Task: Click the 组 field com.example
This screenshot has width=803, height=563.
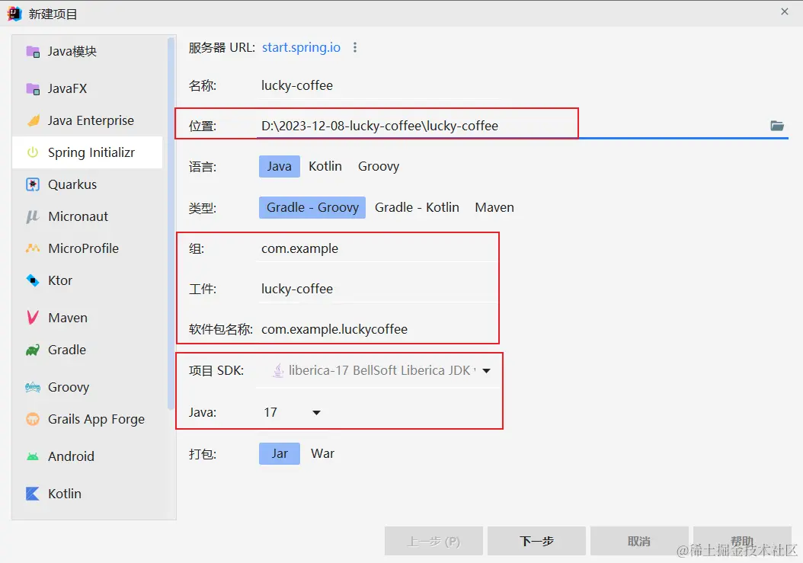Action: [x=378, y=248]
